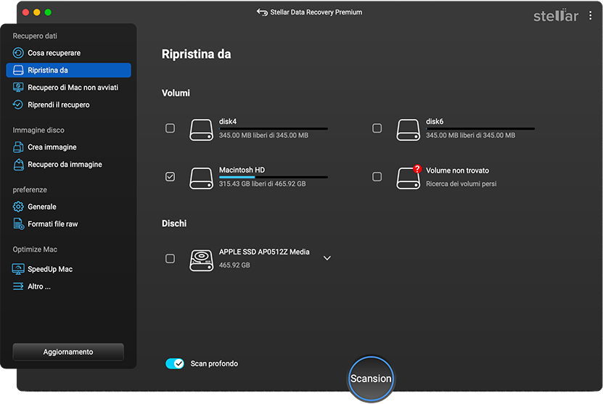Click the Formati file raw icon
This screenshot has height=404, width=603.
[x=18, y=223]
